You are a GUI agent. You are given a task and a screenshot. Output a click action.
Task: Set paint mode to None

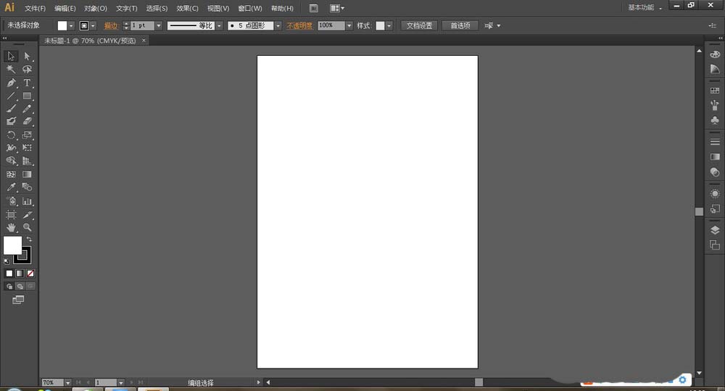click(x=30, y=273)
